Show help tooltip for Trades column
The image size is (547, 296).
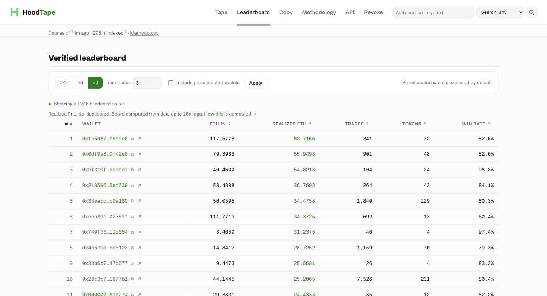pos(367,124)
